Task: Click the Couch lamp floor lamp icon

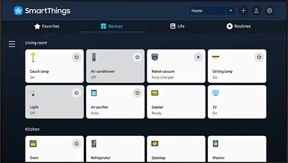Action: tap(33, 57)
